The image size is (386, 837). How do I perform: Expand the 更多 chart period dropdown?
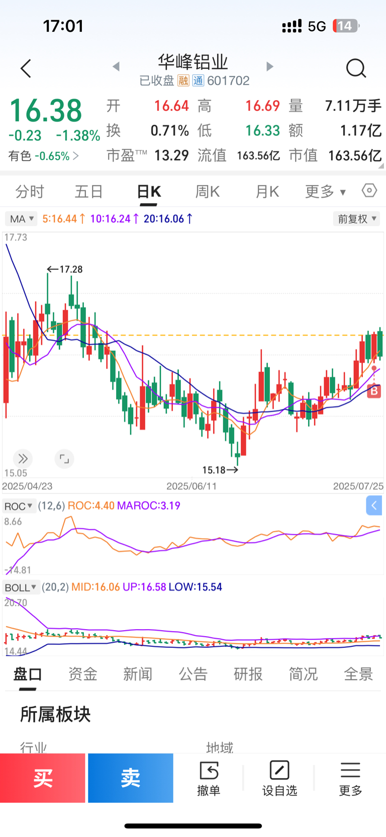point(325,191)
